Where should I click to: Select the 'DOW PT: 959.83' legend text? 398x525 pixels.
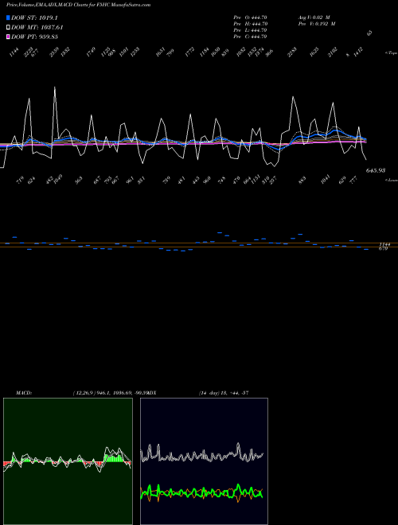click(34, 37)
